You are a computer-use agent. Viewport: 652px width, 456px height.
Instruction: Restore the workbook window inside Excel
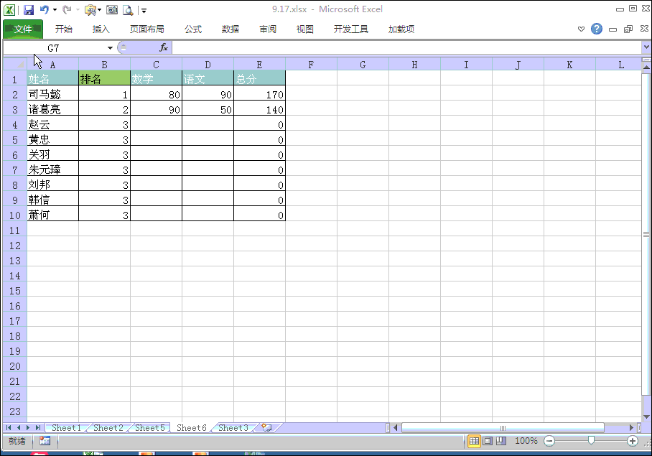tap(628, 29)
